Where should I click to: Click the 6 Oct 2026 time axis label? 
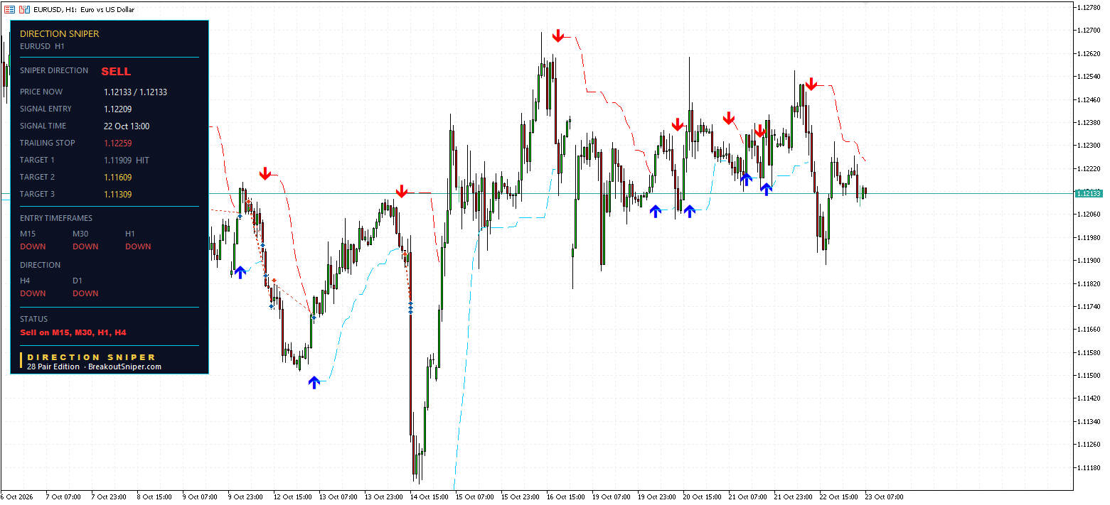16,497
